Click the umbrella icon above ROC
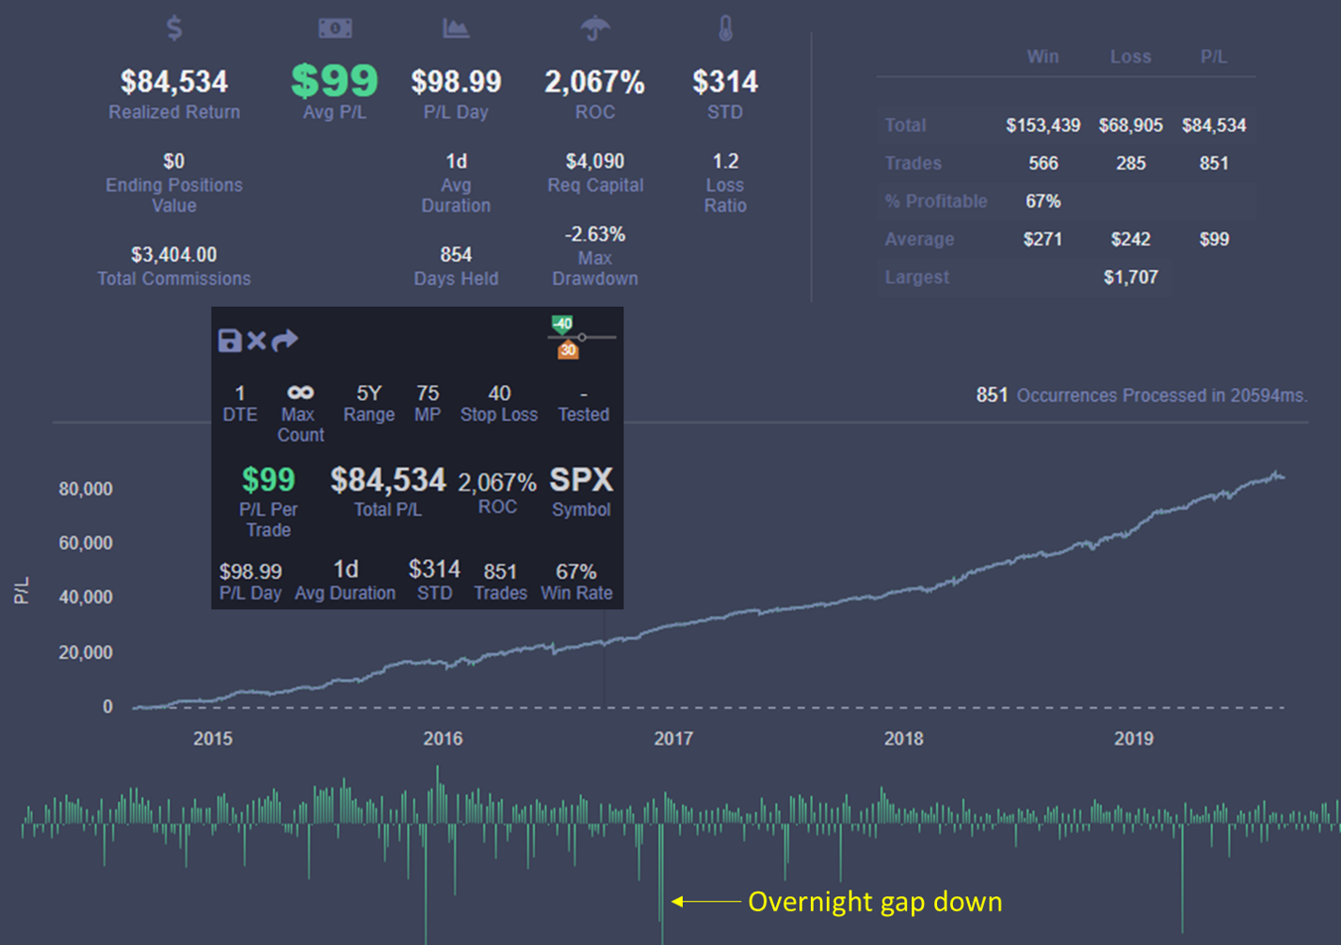The width and height of the screenshot is (1341, 945). click(x=595, y=28)
